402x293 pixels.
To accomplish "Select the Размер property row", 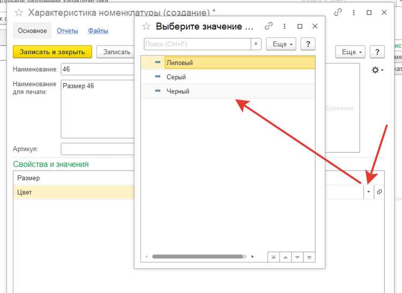I will [73, 178].
